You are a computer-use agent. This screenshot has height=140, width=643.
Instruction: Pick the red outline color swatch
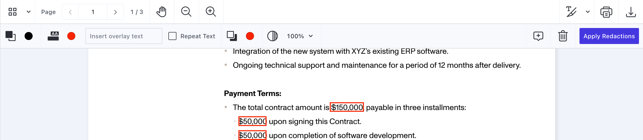tap(250, 36)
